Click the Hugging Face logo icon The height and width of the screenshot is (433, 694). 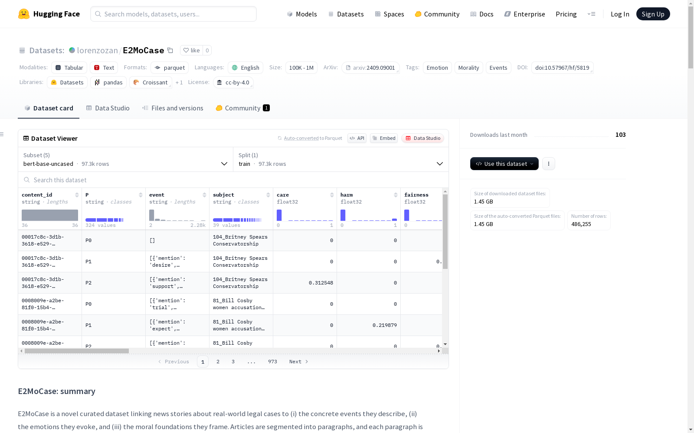(x=24, y=14)
